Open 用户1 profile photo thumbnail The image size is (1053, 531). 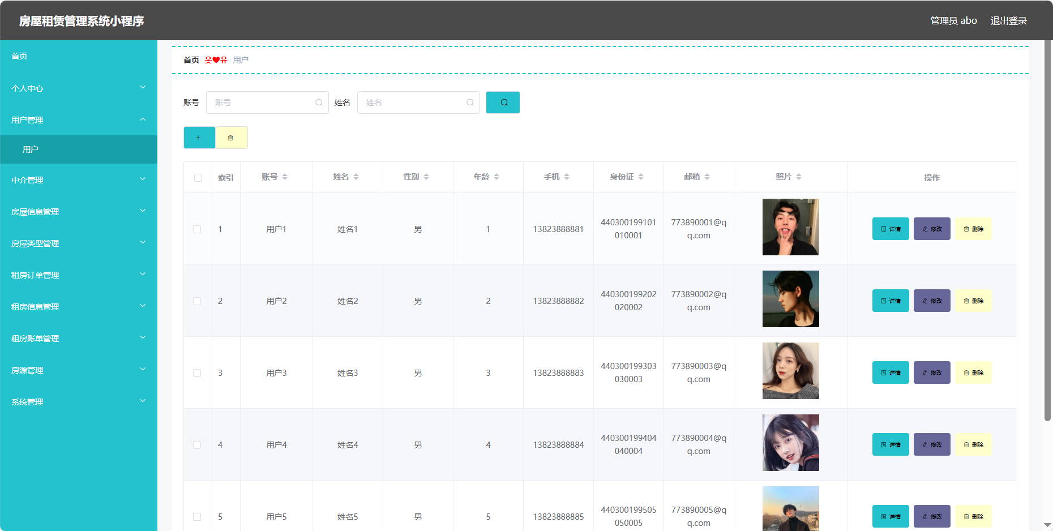tap(790, 227)
